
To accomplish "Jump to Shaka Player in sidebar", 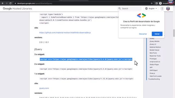I will click(154, 65).
